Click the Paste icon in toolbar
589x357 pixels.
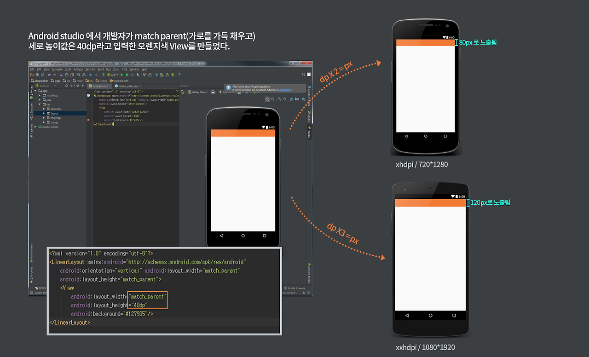tap(72, 75)
